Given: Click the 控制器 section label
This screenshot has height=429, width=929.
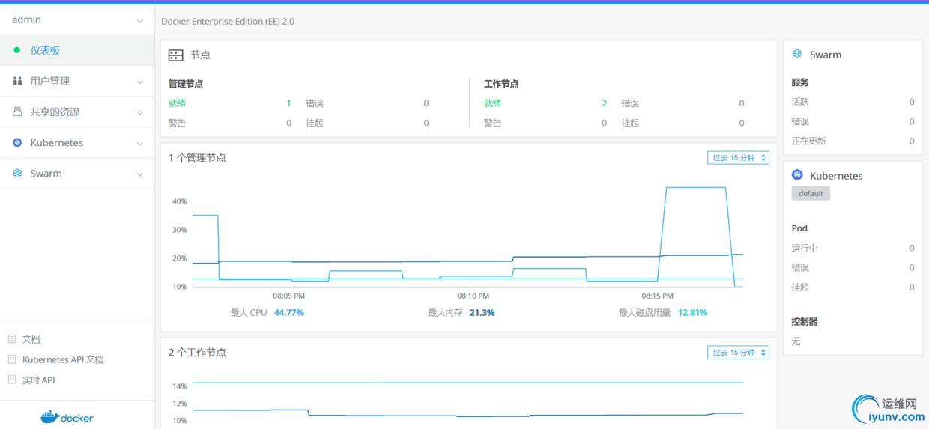Looking at the screenshot, I should coord(805,321).
